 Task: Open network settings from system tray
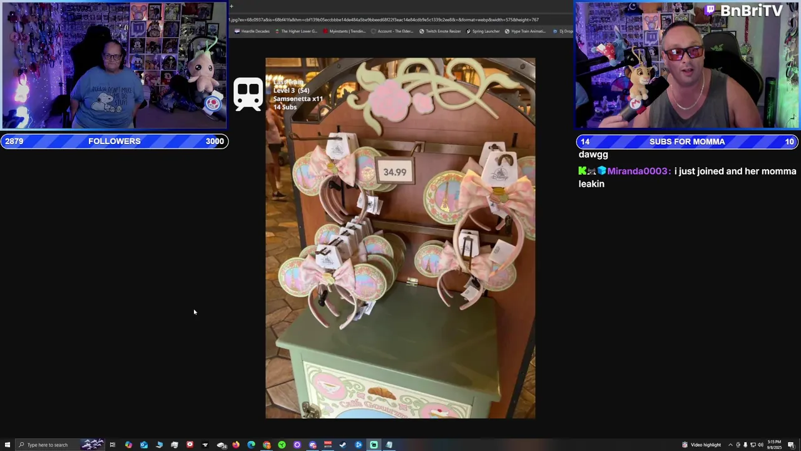(x=753, y=445)
